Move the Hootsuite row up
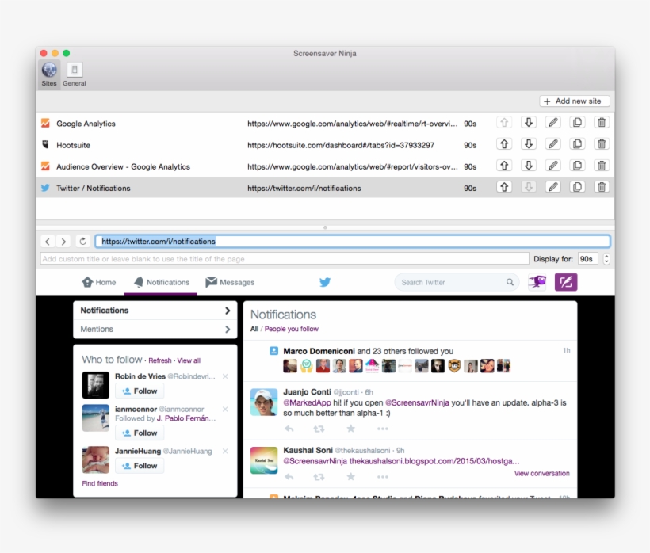Image resolution: width=650 pixels, height=553 pixels. tap(504, 144)
